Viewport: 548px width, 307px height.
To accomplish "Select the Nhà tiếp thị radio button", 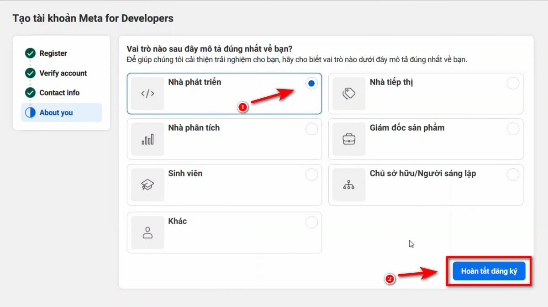I will [513, 84].
